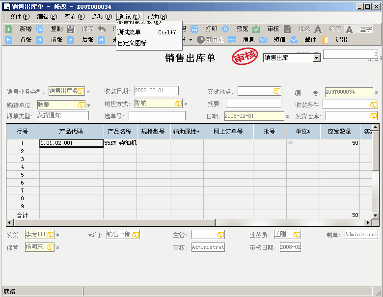Click row number 5 in the grid
This screenshot has width=383, height=297.
click(x=23, y=175)
